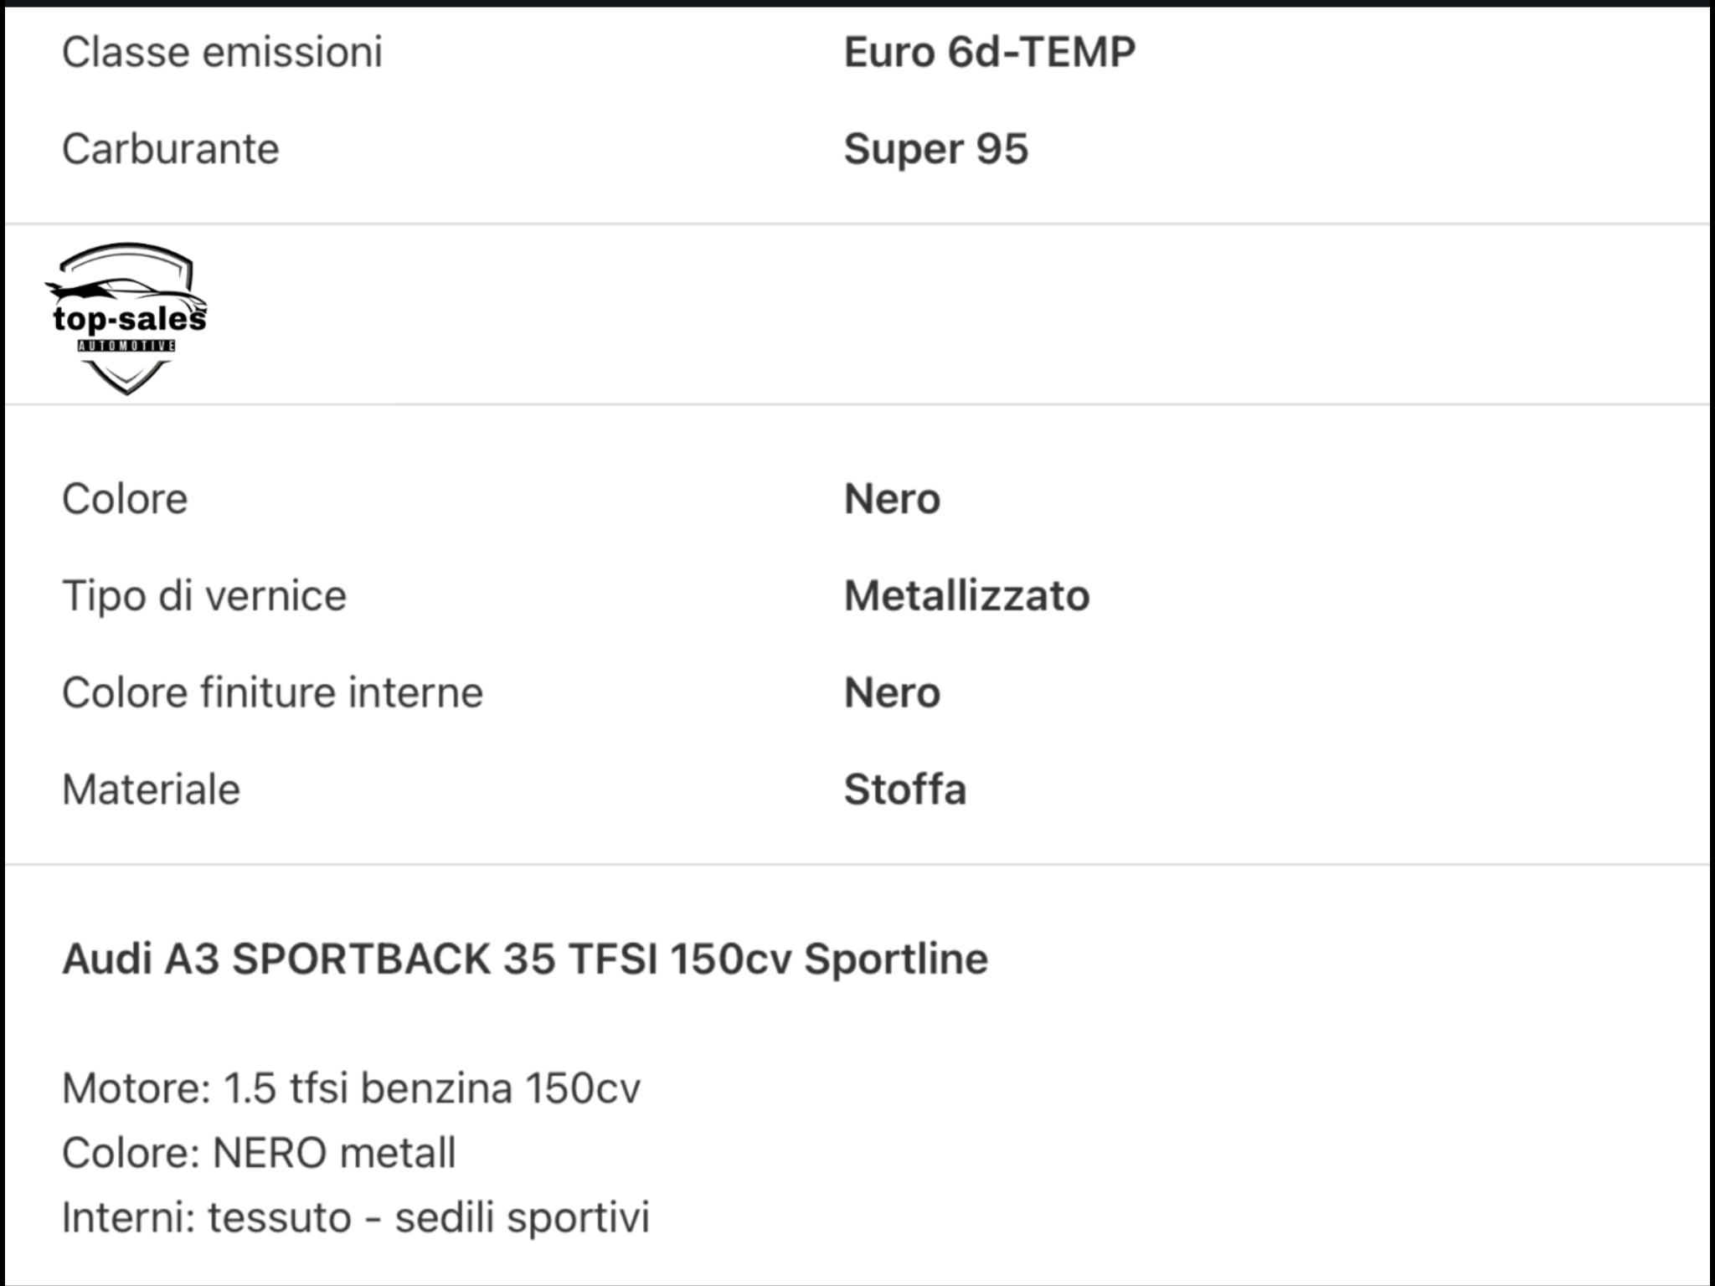The height and width of the screenshot is (1286, 1715).
Task: Select the Super 95 fuel value
Action: pyautogui.click(x=935, y=149)
